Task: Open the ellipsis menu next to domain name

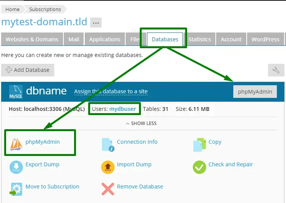Action: [96, 23]
